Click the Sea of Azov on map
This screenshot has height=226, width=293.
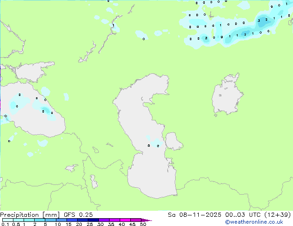(x=32, y=72)
